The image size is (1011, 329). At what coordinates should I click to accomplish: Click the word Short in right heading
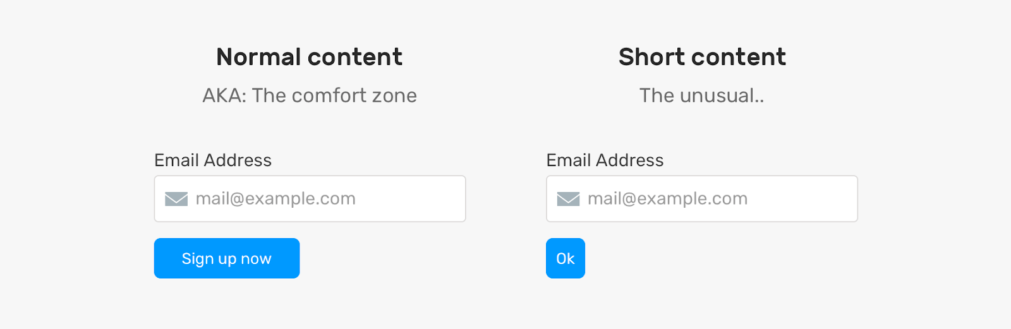(651, 57)
